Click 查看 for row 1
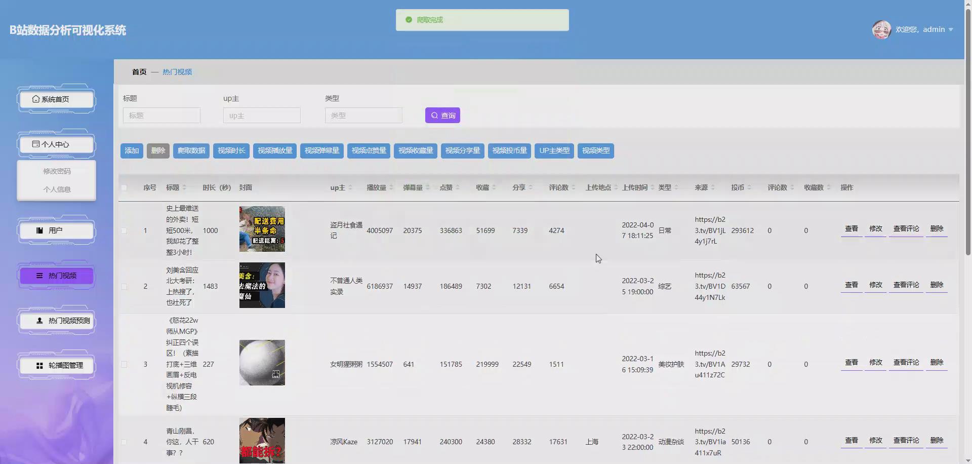 [x=852, y=229]
